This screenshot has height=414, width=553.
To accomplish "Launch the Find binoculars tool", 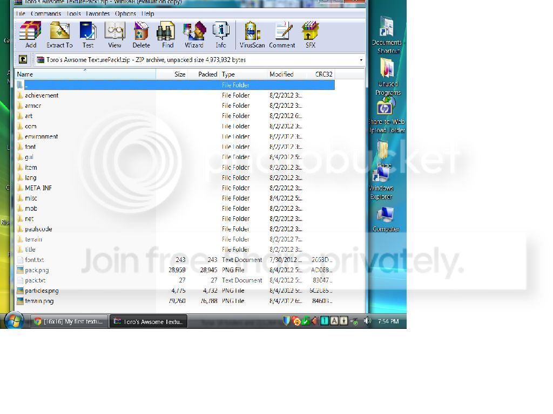I will [x=167, y=34].
